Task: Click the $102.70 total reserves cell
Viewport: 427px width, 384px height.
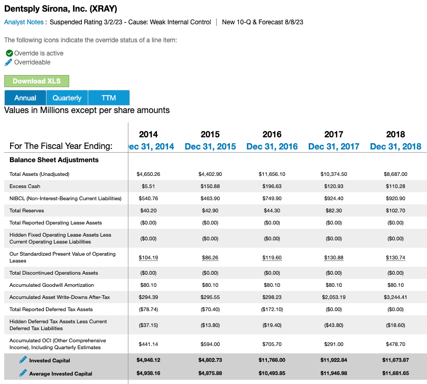Action: tap(396, 211)
